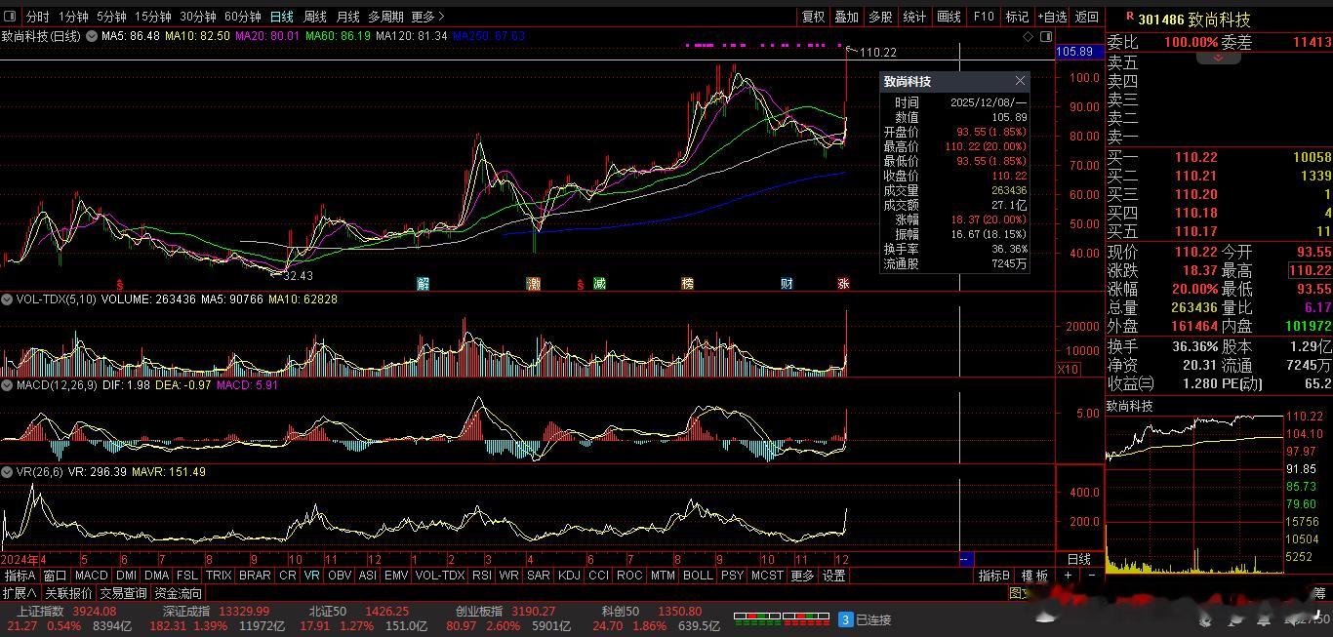Switch to 分时 intraday period

click(x=37, y=17)
